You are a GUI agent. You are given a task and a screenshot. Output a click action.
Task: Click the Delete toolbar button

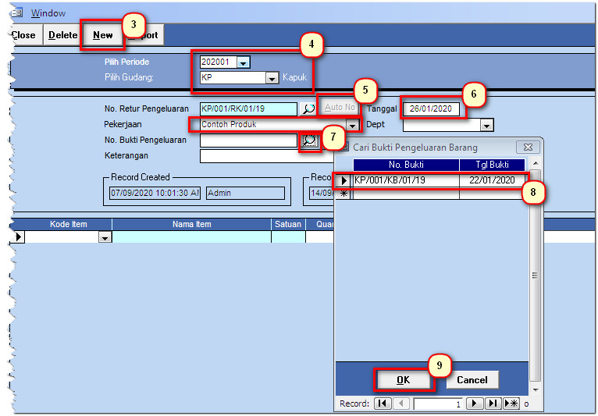(62, 35)
